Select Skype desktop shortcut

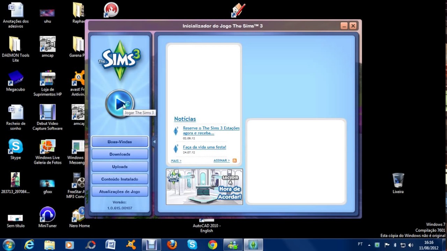click(15, 149)
